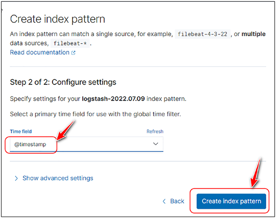Screen dimensions: 276x218
Task: Go Back to the previous step
Action: pos(177,201)
